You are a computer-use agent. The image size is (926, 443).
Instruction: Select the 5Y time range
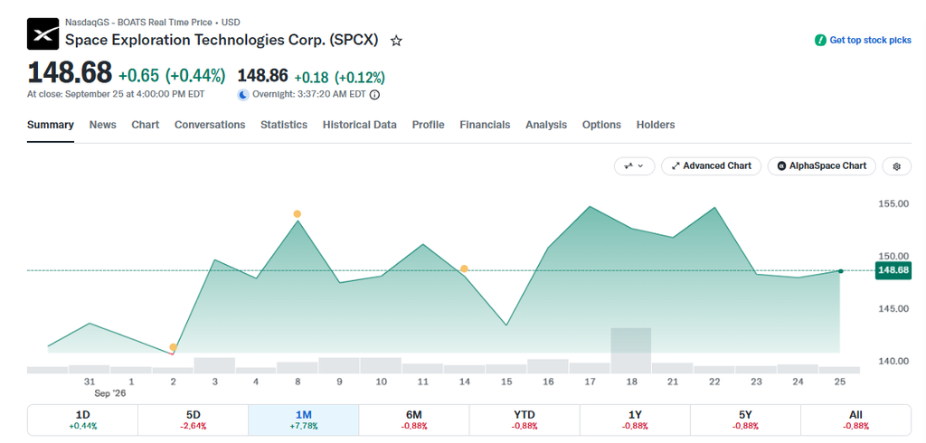pyautogui.click(x=745, y=420)
